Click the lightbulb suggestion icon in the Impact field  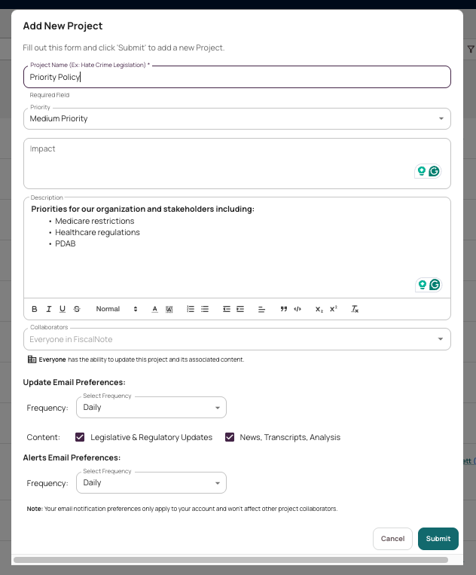point(422,171)
